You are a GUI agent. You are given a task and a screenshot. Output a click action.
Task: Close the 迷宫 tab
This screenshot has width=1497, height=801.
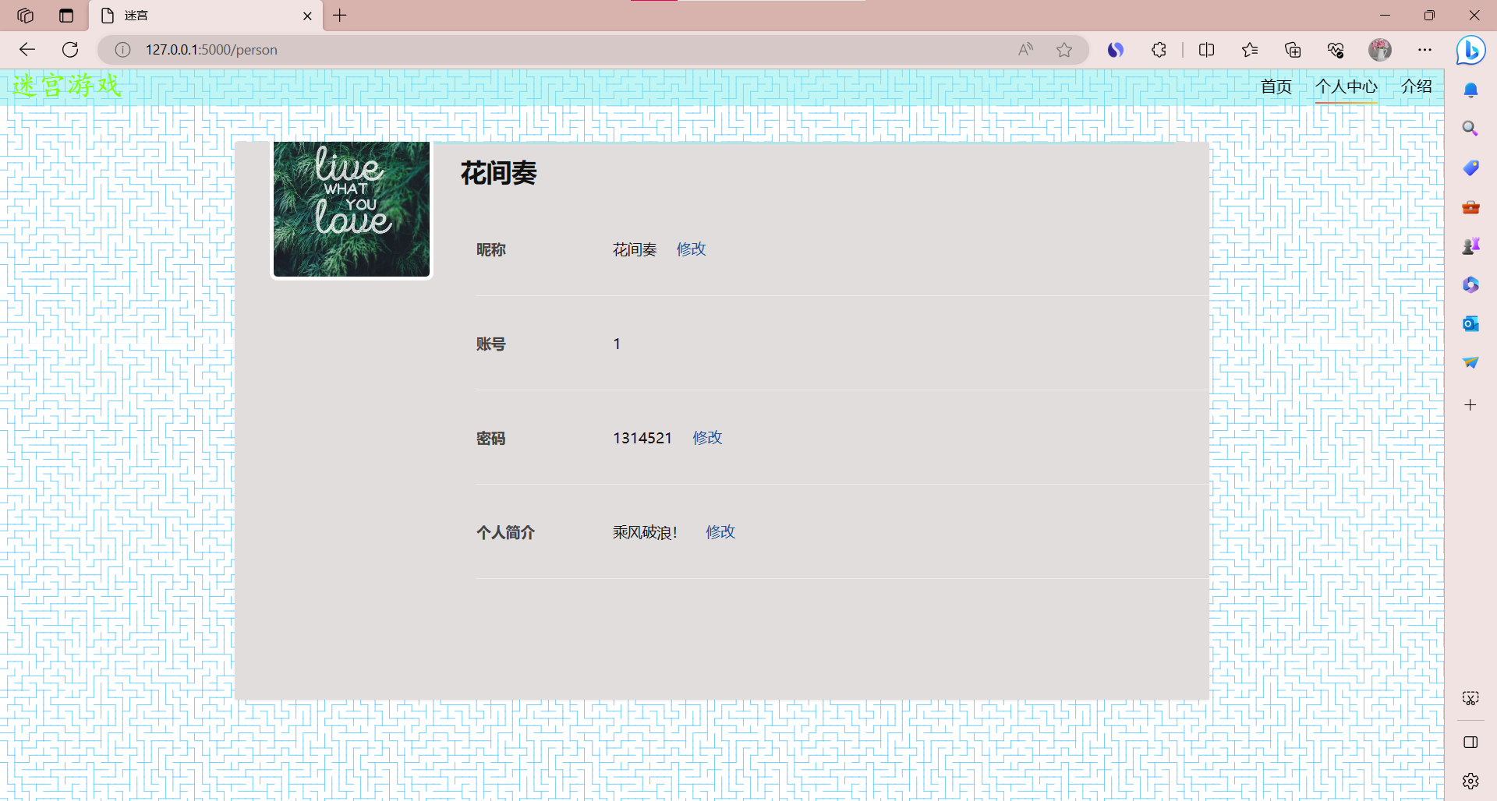pos(307,16)
